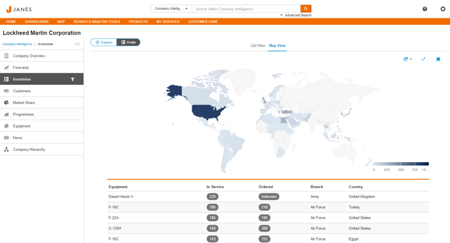Click the Lockheed Martin Corporation title
Image resolution: width=450 pixels, height=243 pixels.
pos(42,33)
